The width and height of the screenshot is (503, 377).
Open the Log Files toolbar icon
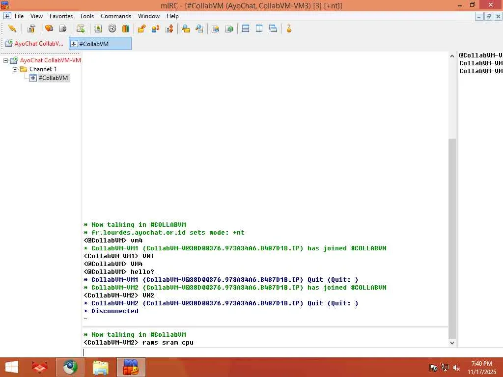(x=199, y=29)
